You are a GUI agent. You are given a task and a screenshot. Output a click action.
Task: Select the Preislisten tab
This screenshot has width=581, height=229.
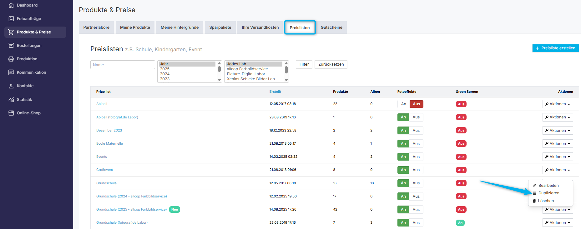click(x=300, y=27)
